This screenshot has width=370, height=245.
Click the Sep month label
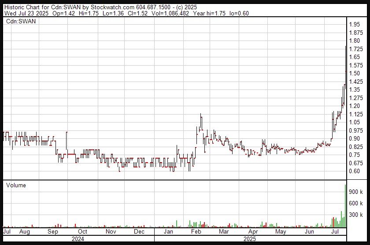pyautogui.click(x=52, y=231)
